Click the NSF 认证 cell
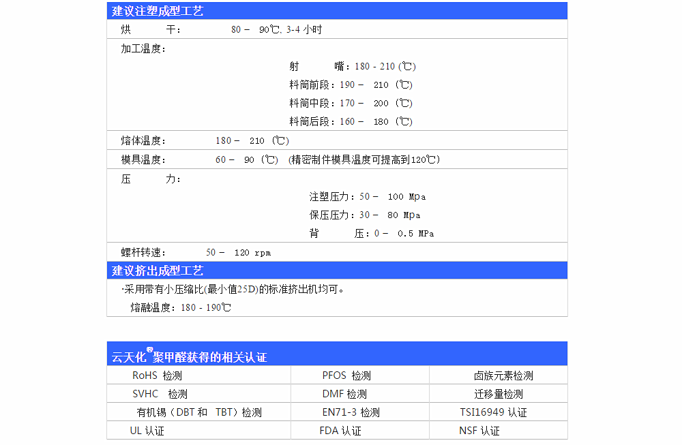This screenshot has height=445, width=682. tap(479, 431)
